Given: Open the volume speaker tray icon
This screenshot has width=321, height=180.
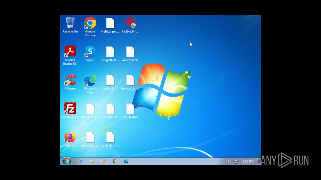Looking at the screenshot, I should (229, 161).
